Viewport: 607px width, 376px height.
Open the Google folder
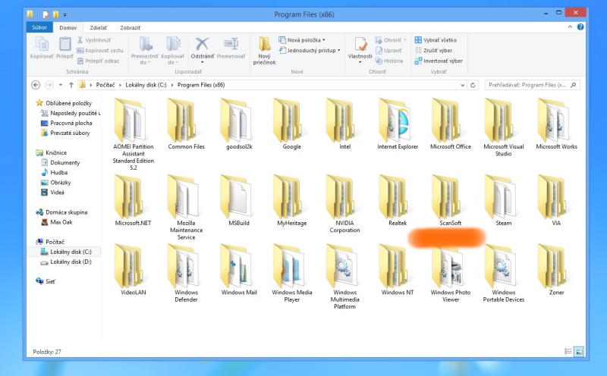(x=292, y=124)
